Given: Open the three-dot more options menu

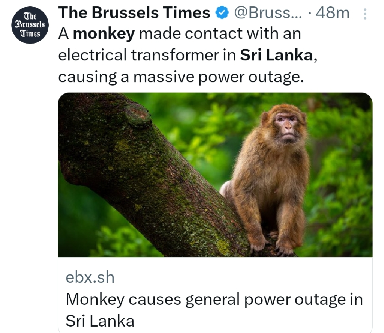Looking at the screenshot, I should (x=366, y=14).
